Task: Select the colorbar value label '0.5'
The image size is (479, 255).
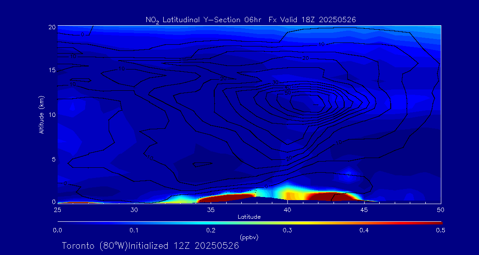Action: click(440, 231)
